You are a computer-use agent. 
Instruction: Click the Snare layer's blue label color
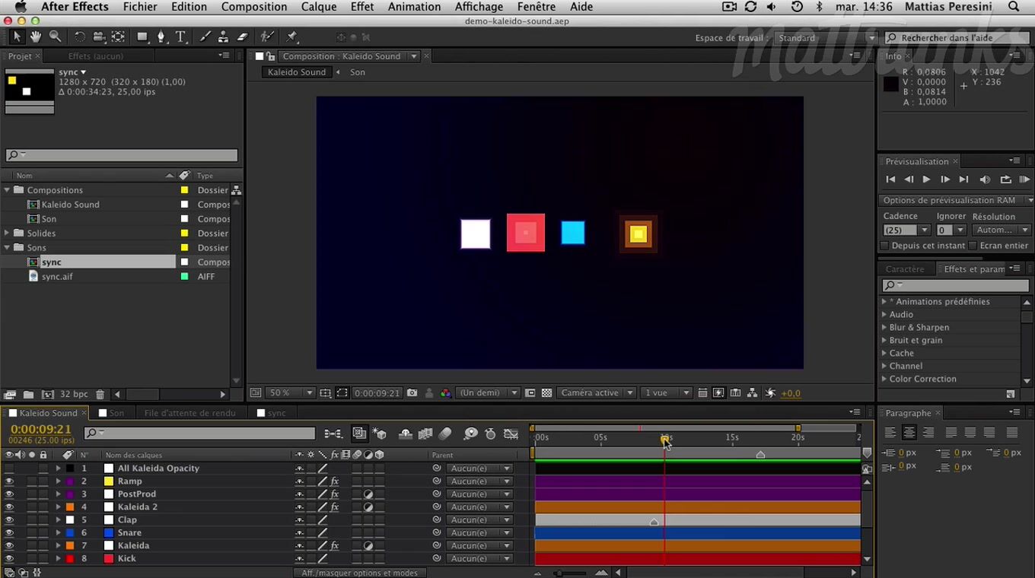(69, 533)
